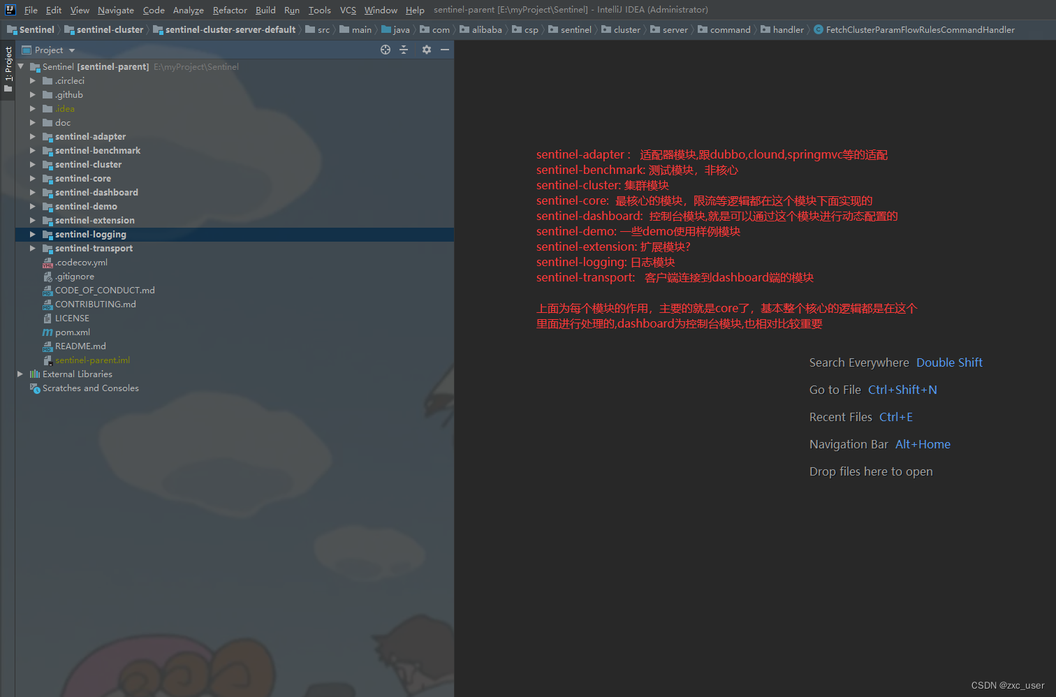The height and width of the screenshot is (697, 1056).
Task: Expand the sentinel-cluster module arrow
Action: (x=32, y=165)
